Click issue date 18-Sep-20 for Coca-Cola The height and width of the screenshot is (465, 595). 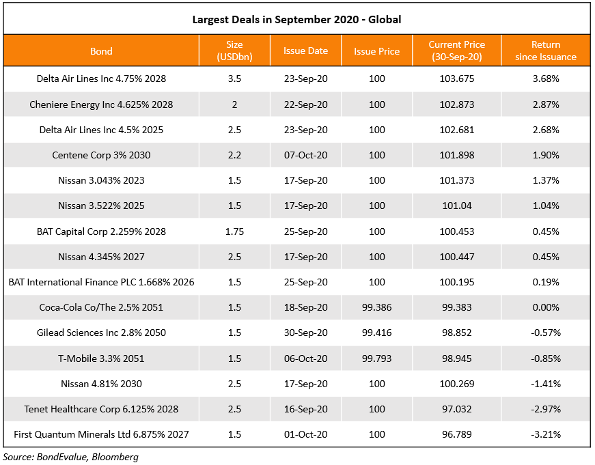(x=305, y=307)
